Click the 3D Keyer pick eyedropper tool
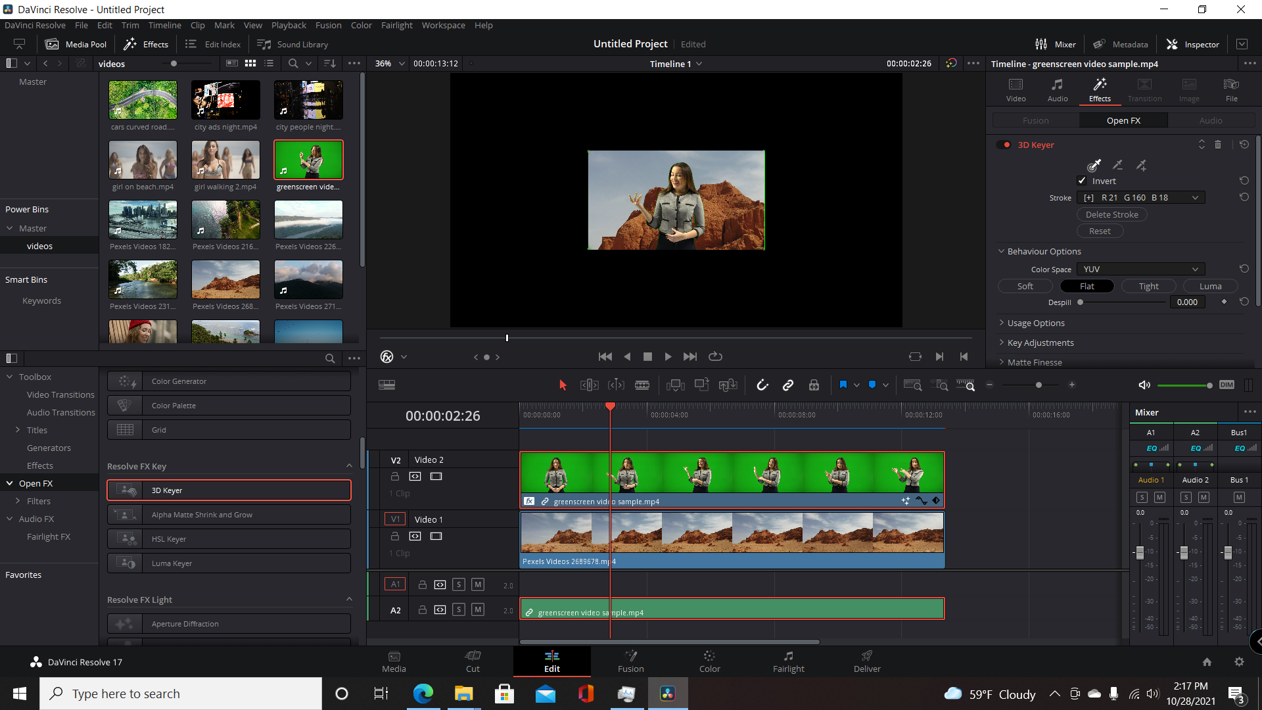Image resolution: width=1262 pixels, height=710 pixels. (1094, 165)
